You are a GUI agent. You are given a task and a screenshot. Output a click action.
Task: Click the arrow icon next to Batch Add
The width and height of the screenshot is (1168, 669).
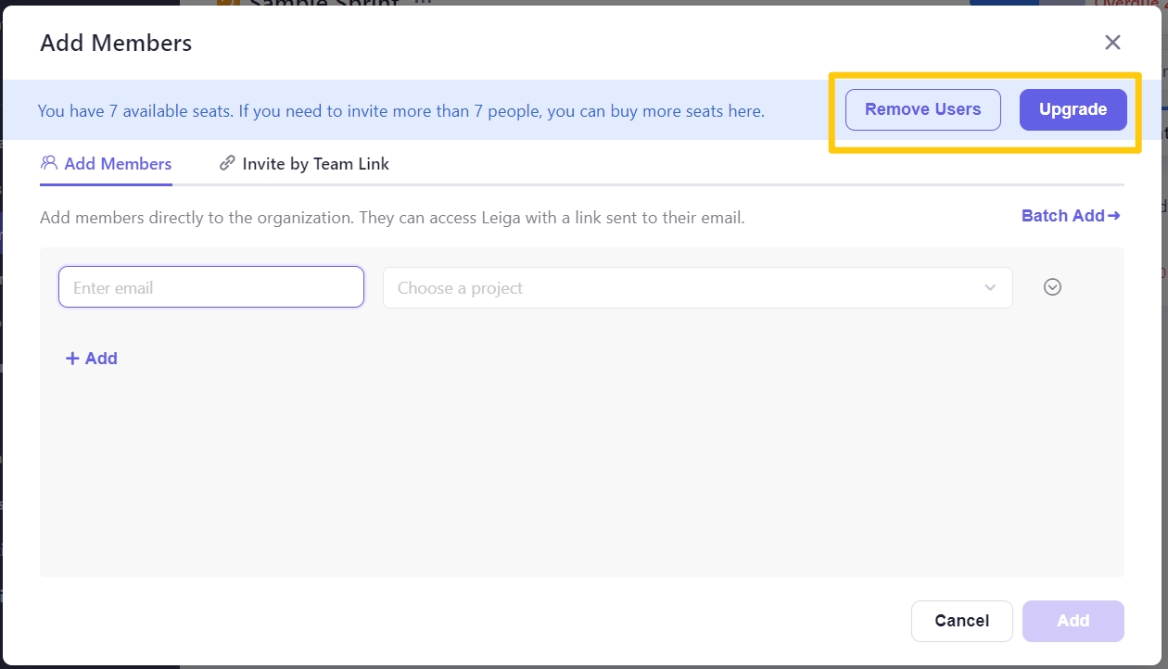pos(1114,216)
